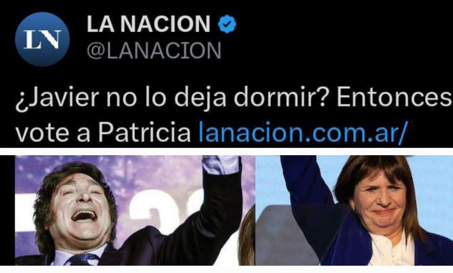Viewport: 453px width, 273px height.
Task: Select the tweet line starting ¿Javier no lo deja
Action: coord(233,98)
